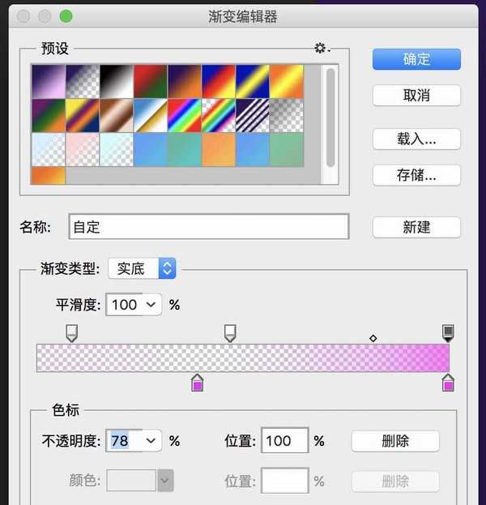Select the violet-green-orange gradient preset
Screen dimensions: 486x505
pos(49,116)
